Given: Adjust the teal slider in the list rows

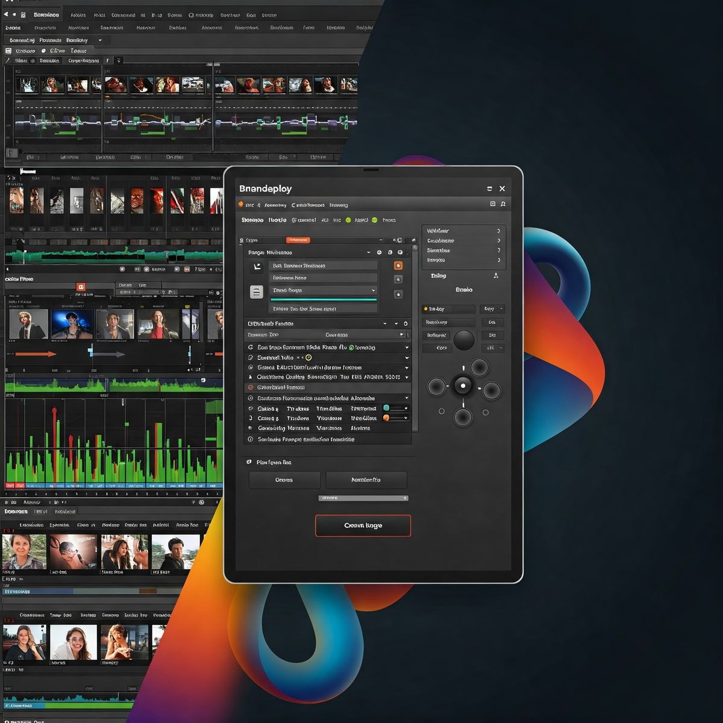Looking at the screenshot, I should 395,408.
